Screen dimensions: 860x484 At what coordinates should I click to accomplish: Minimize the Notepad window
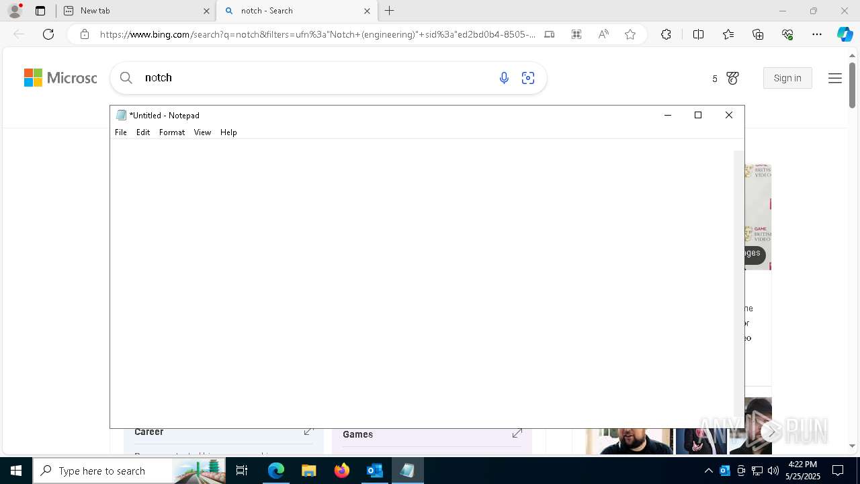point(668,115)
